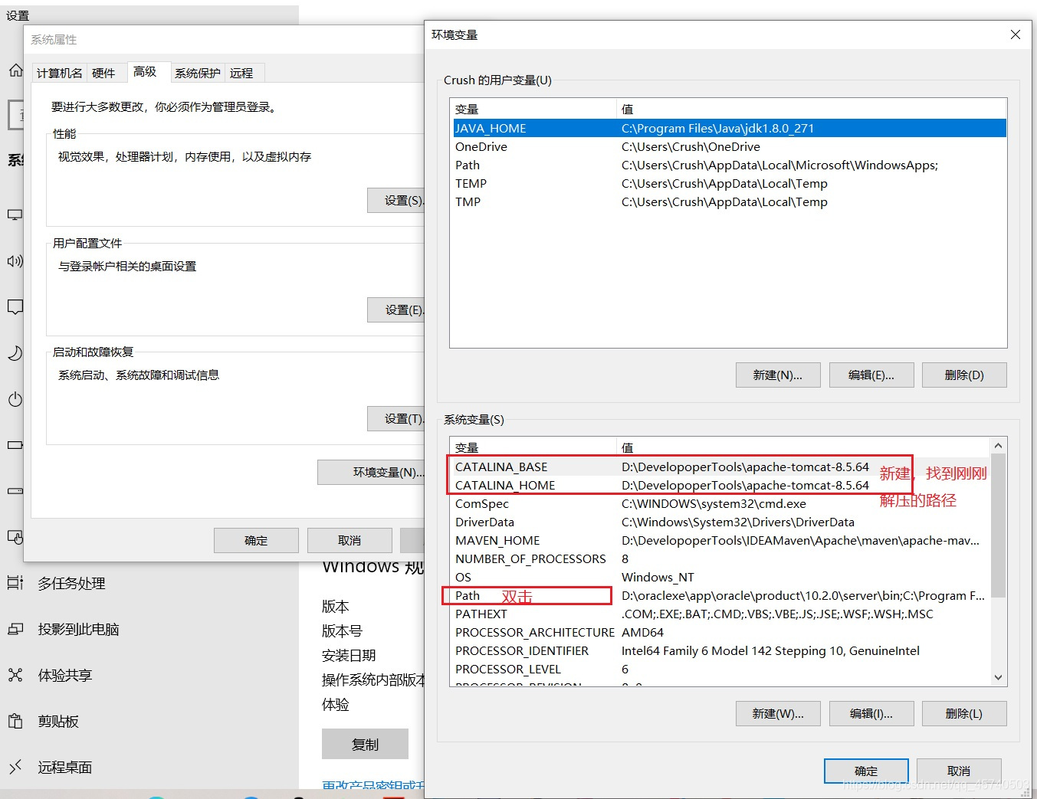
Task: Open 体验共享 in Settings sidebar
Action: (65, 676)
